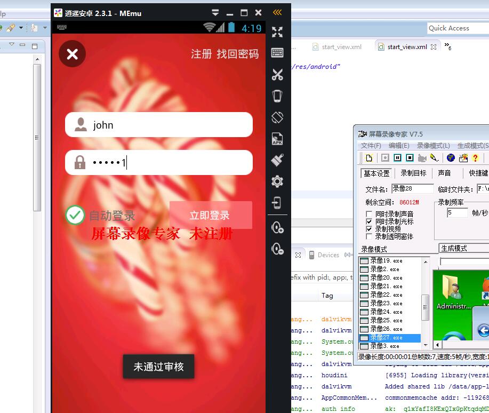489x413 pixels.
Task: Select 录像20.exe in the recording list
Action: (386, 277)
